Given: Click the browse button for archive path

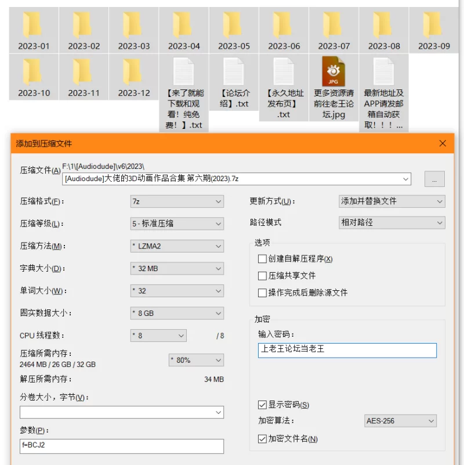Looking at the screenshot, I should (434, 179).
